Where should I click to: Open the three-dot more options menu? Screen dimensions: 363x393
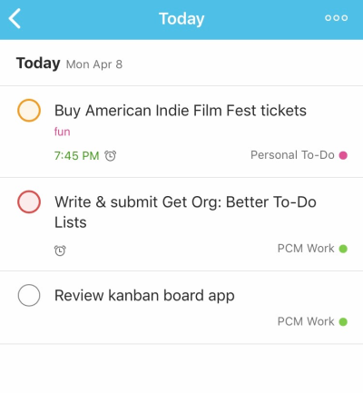(336, 18)
